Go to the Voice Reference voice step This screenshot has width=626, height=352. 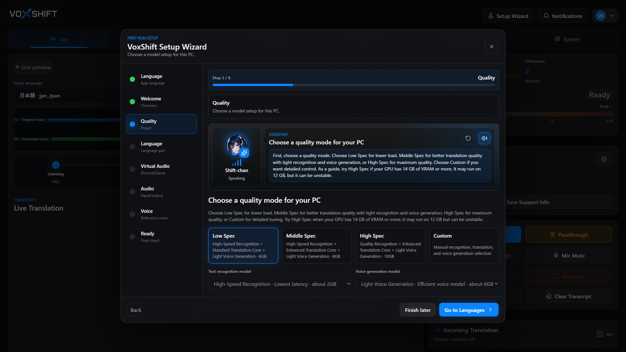[161, 214]
